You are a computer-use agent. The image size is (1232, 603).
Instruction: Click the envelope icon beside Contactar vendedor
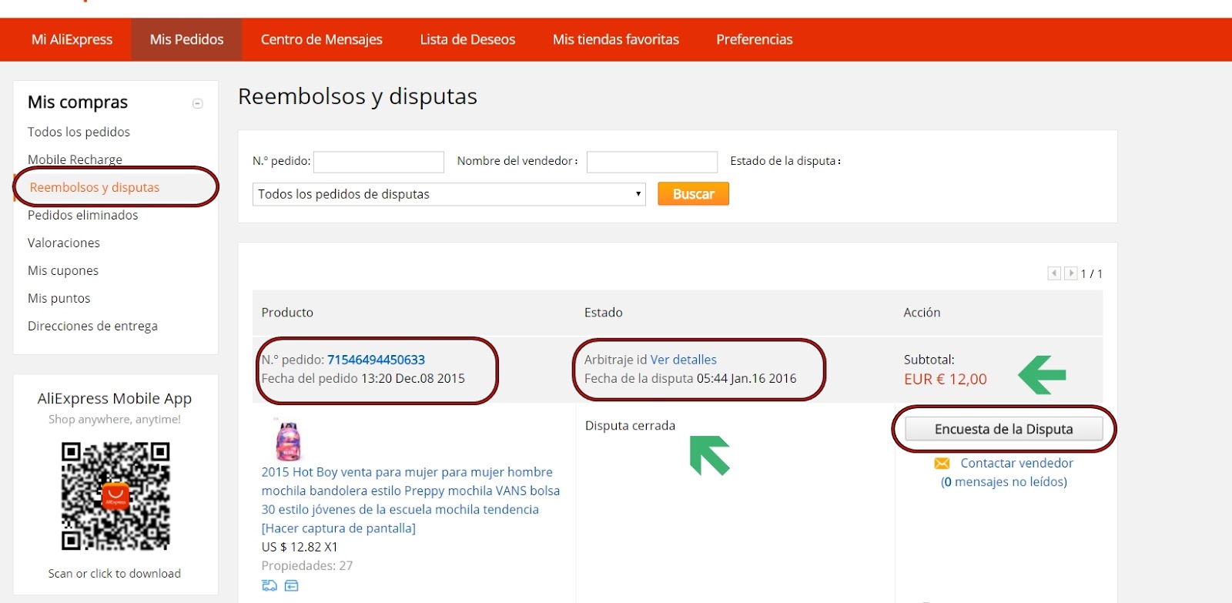[x=942, y=464]
